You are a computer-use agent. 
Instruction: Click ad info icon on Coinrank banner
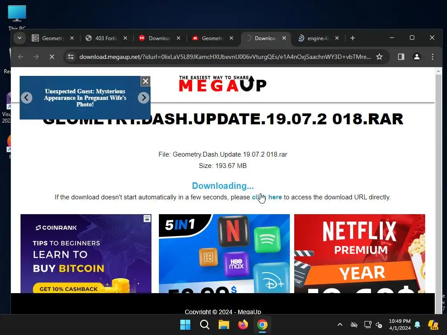coord(147,219)
